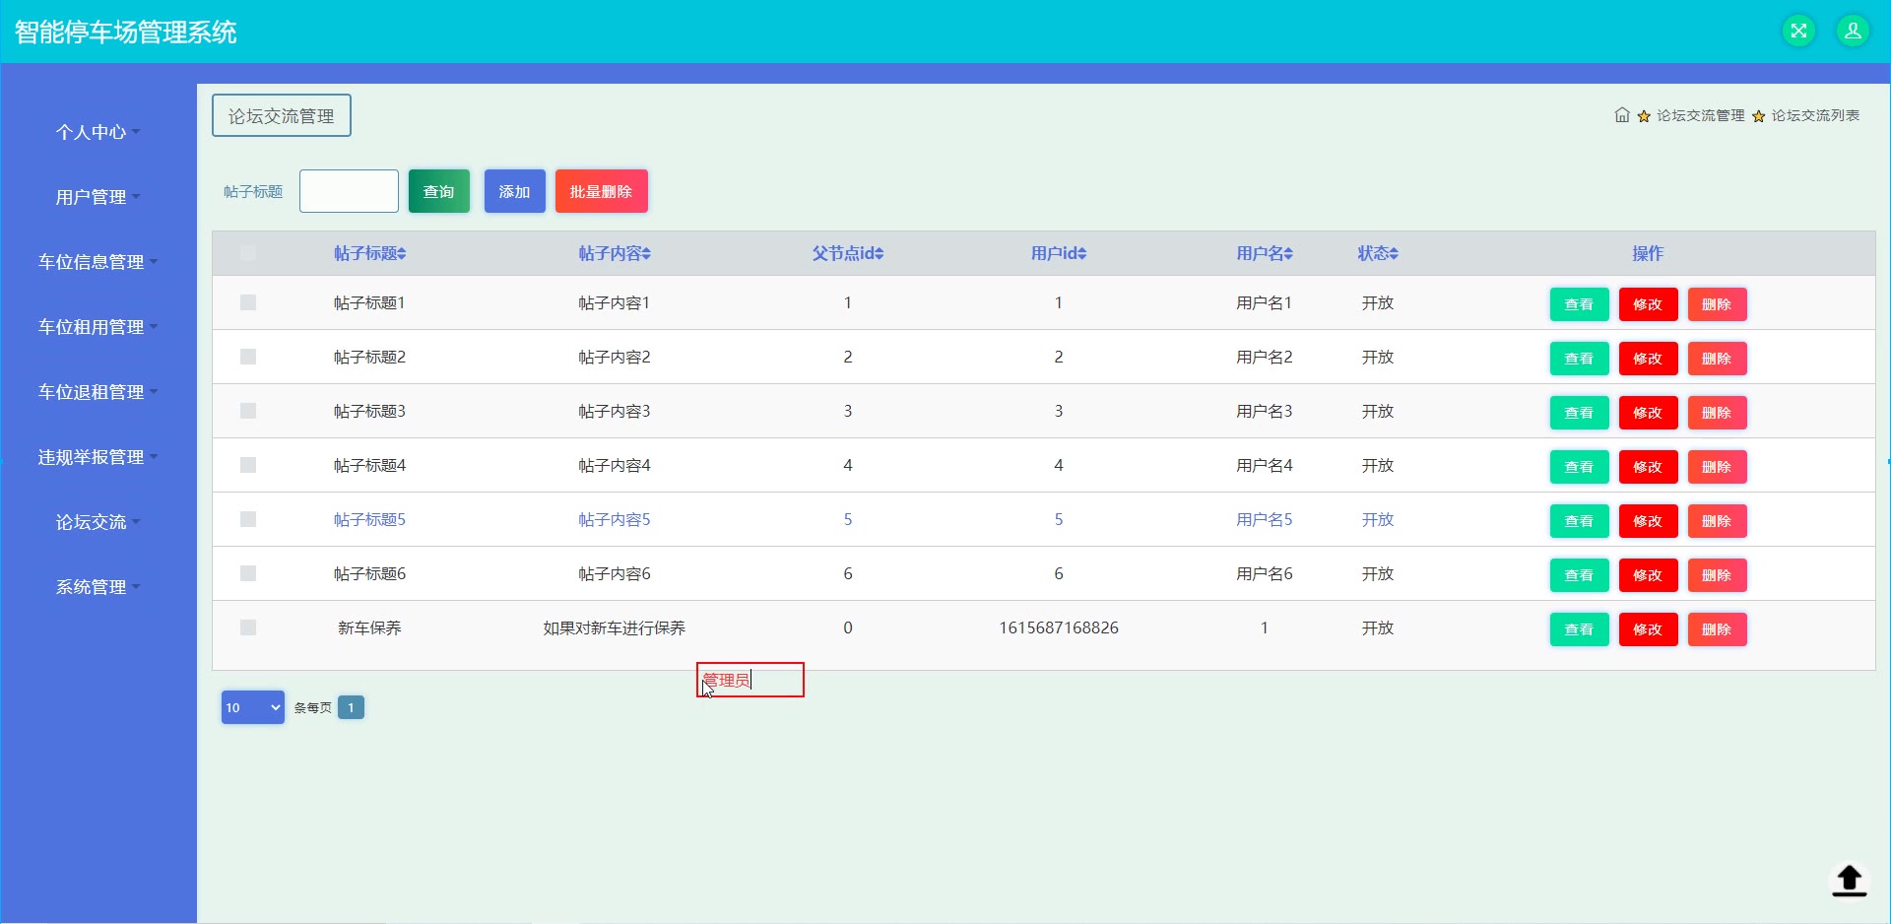This screenshot has height=924, width=1891.
Task: Expand the 系统管理 sidebar menu
Action: (98, 587)
